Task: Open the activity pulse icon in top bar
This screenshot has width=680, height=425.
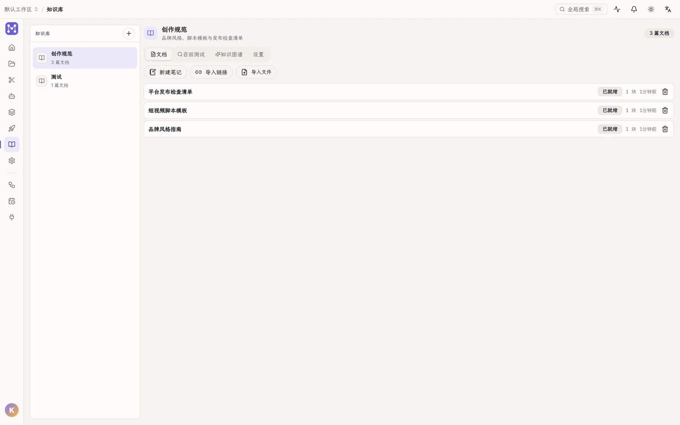Action: [x=617, y=9]
